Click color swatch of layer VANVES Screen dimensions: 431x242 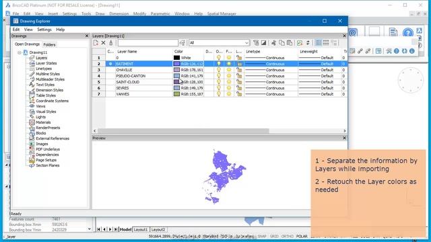coord(176,94)
